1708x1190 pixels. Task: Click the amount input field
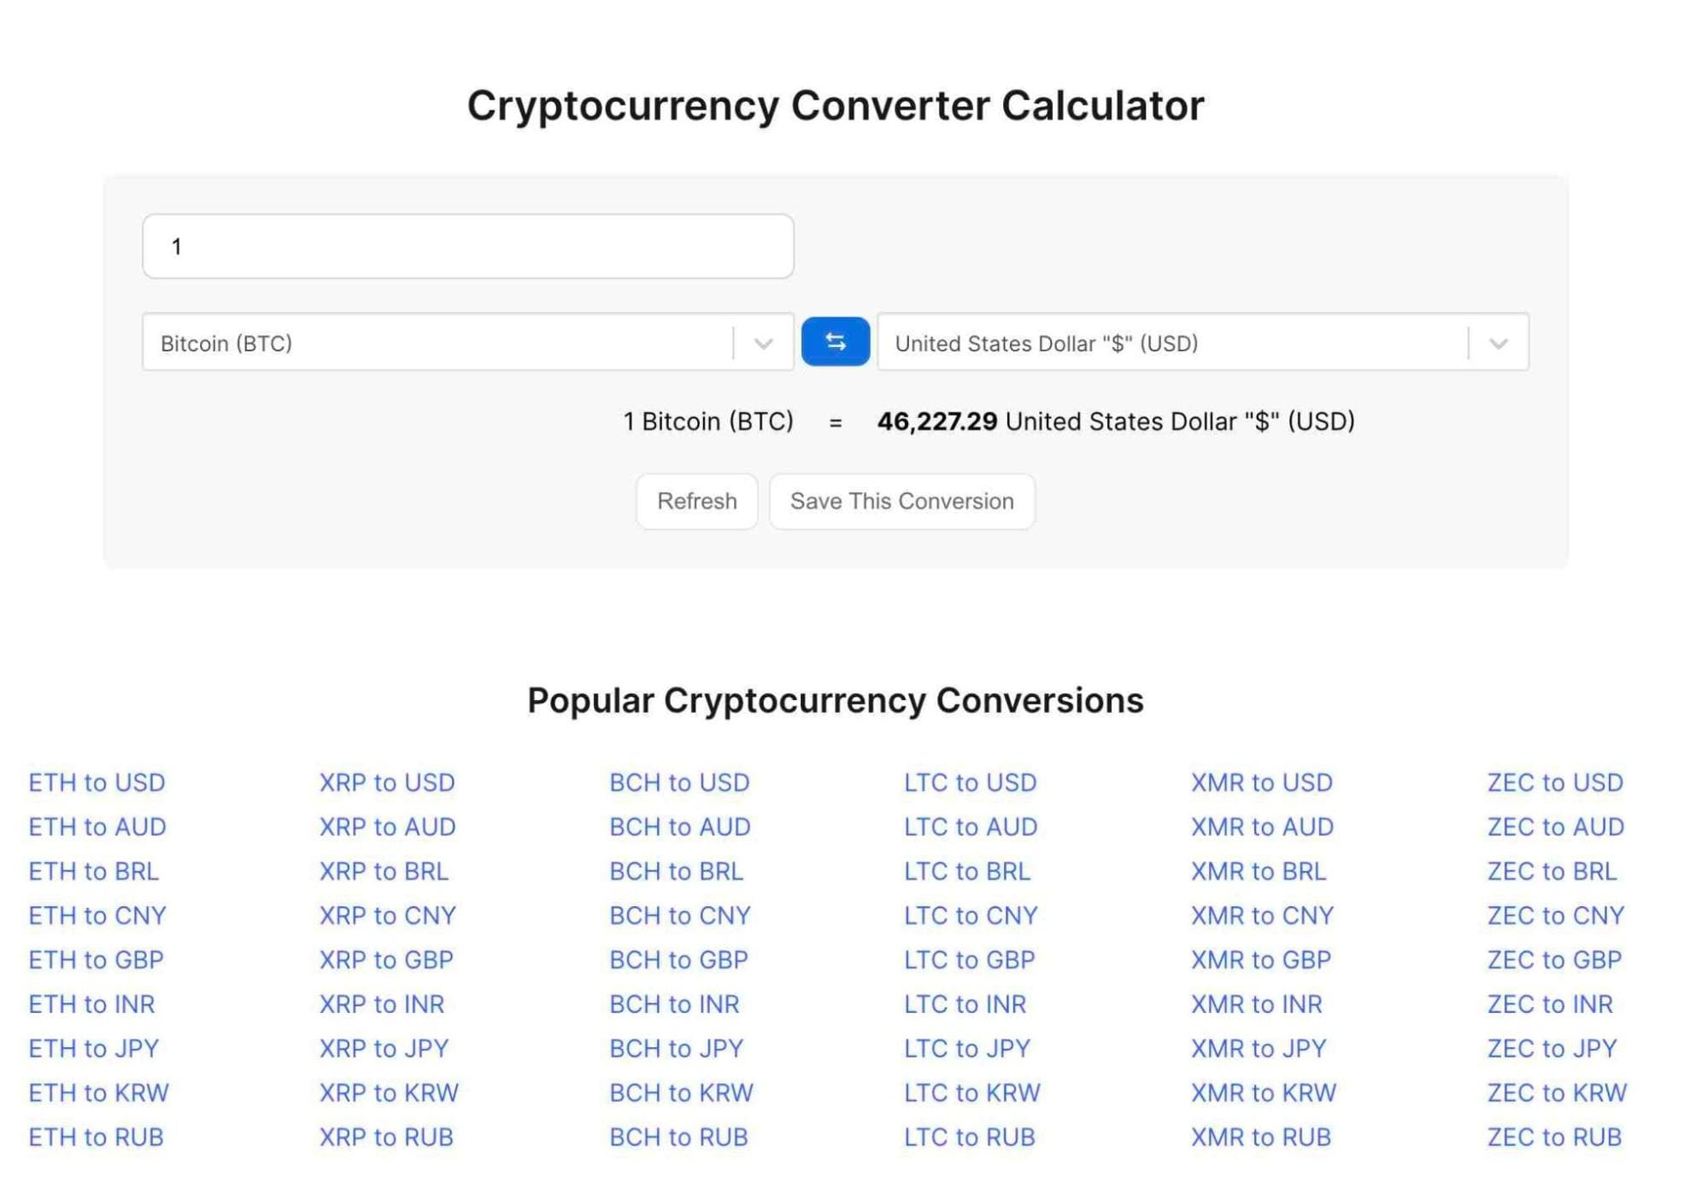coord(468,245)
